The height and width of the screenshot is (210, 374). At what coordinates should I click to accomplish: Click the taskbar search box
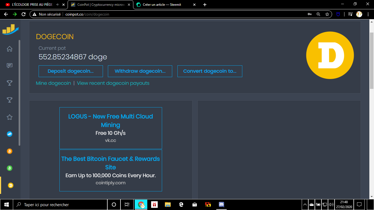coord(60,205)
